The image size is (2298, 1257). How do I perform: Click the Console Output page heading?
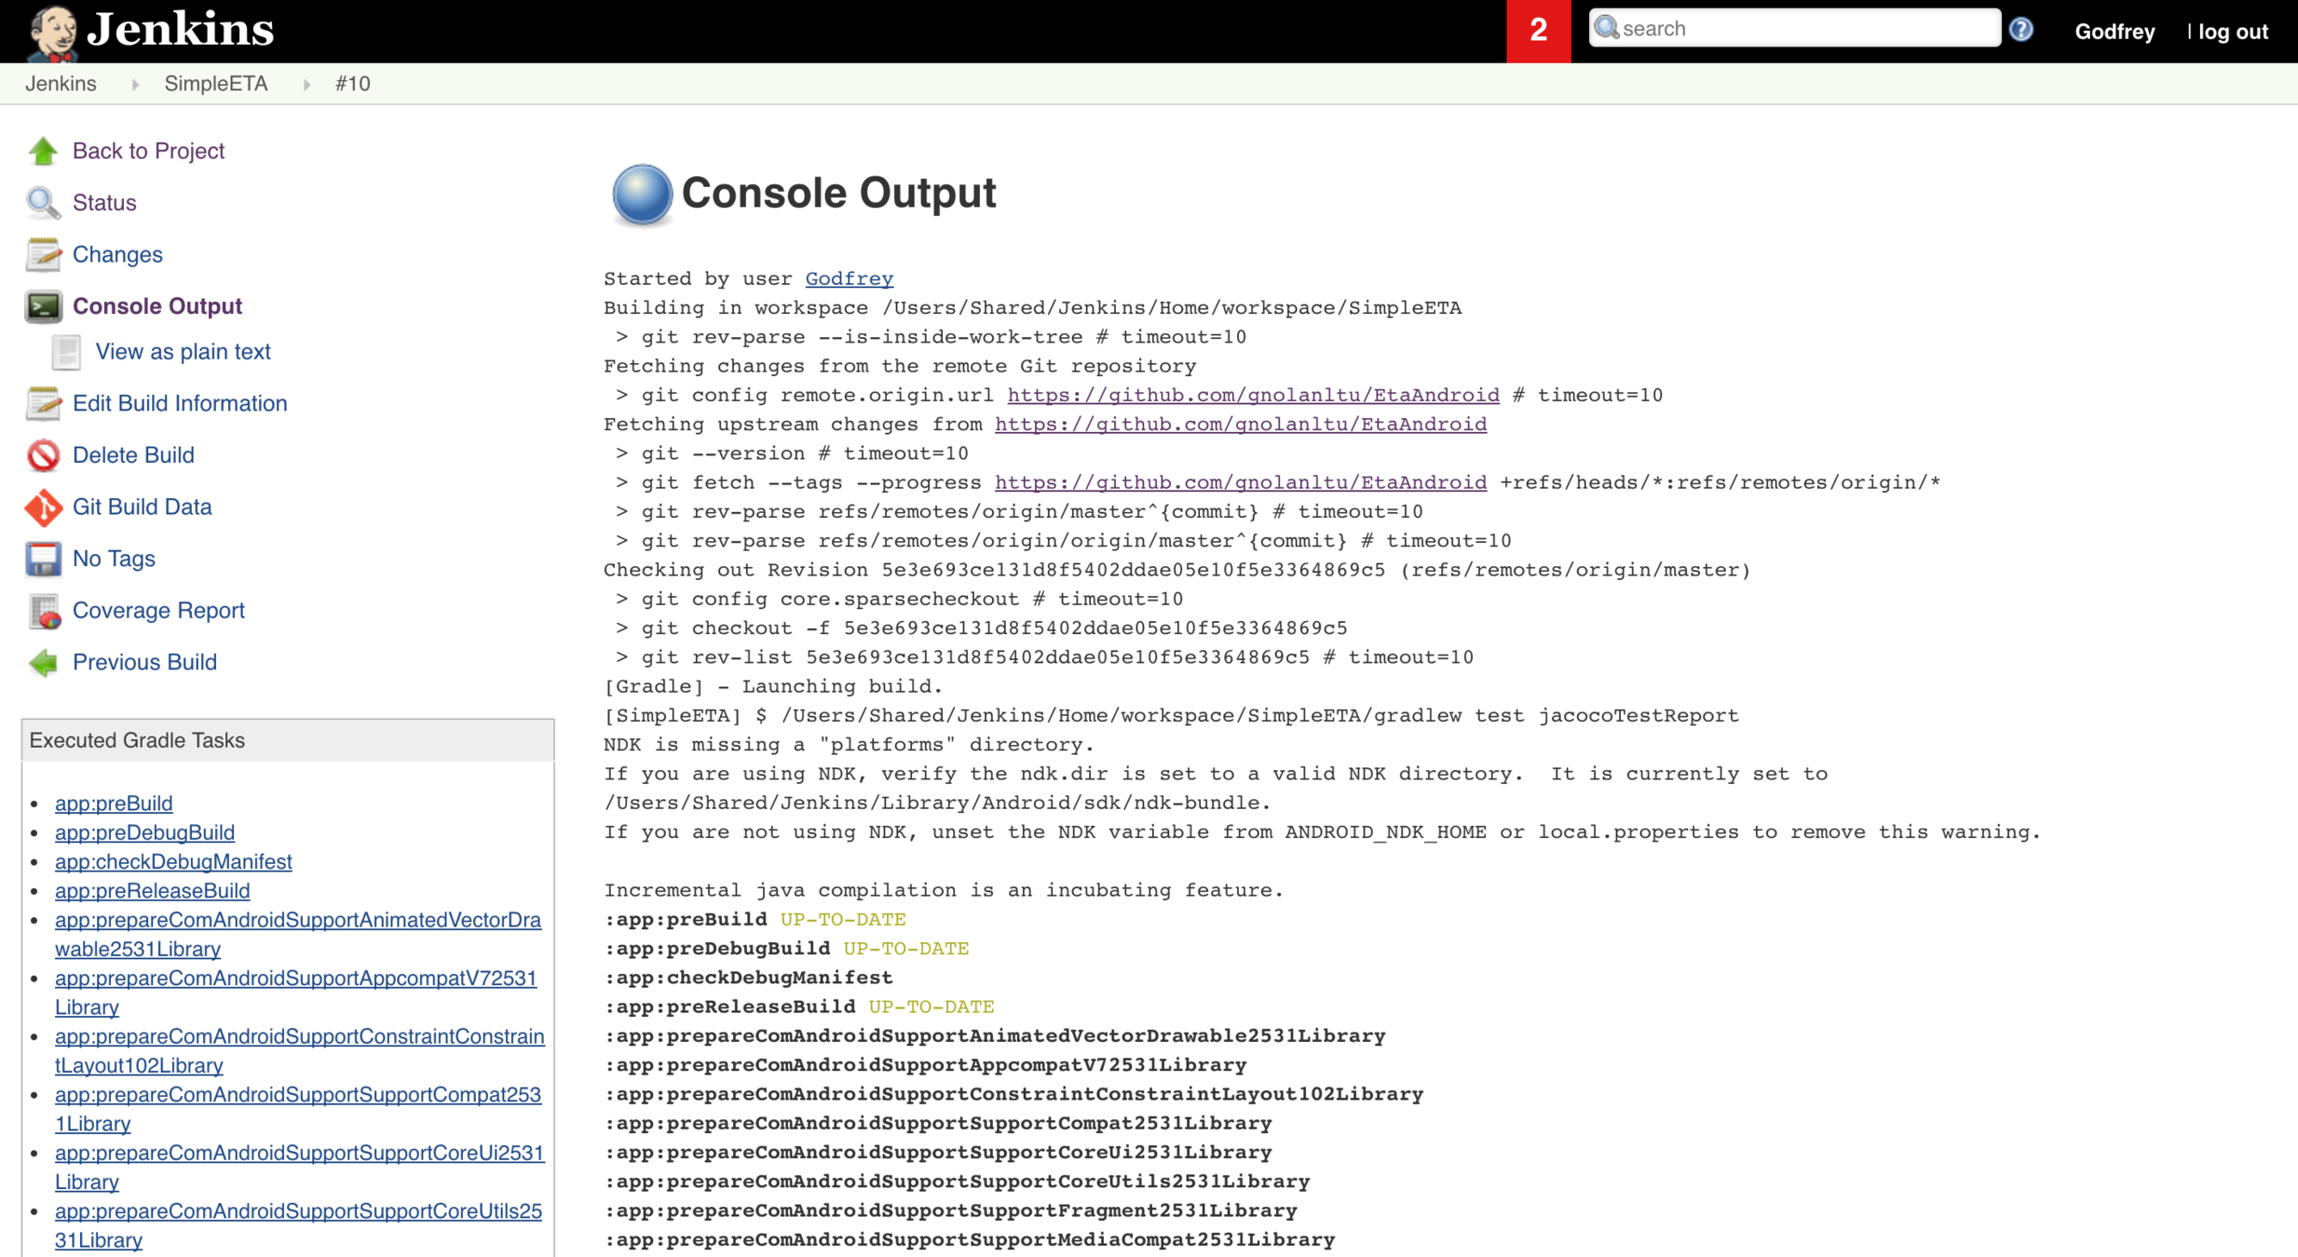838,193
